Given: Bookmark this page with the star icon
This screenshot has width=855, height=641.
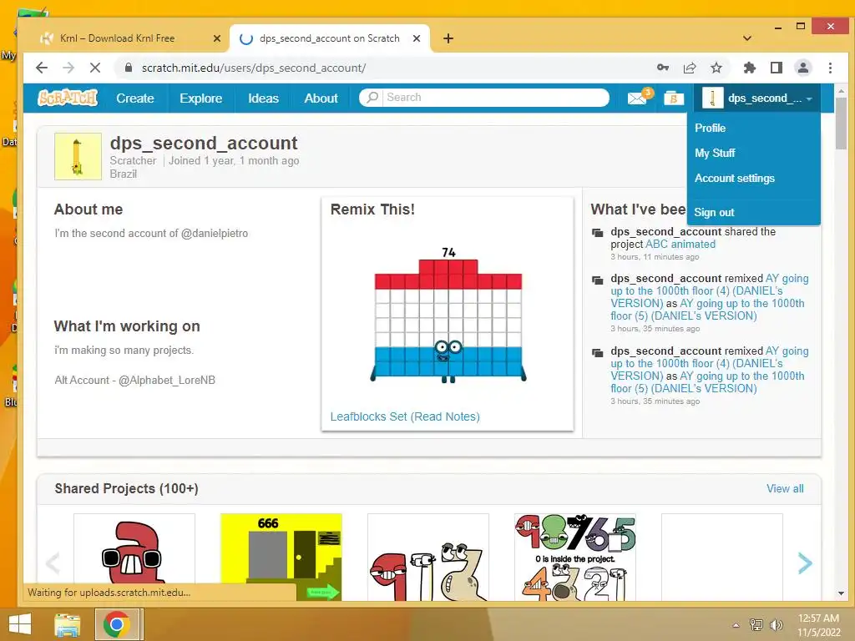Looking at the screenshot, I should [x=716, y=68].
